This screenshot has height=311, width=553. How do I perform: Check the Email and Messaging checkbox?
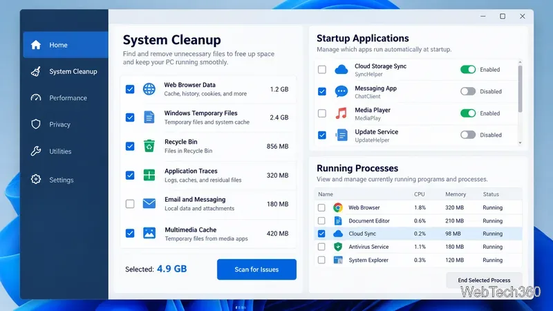tap(130, 204)
